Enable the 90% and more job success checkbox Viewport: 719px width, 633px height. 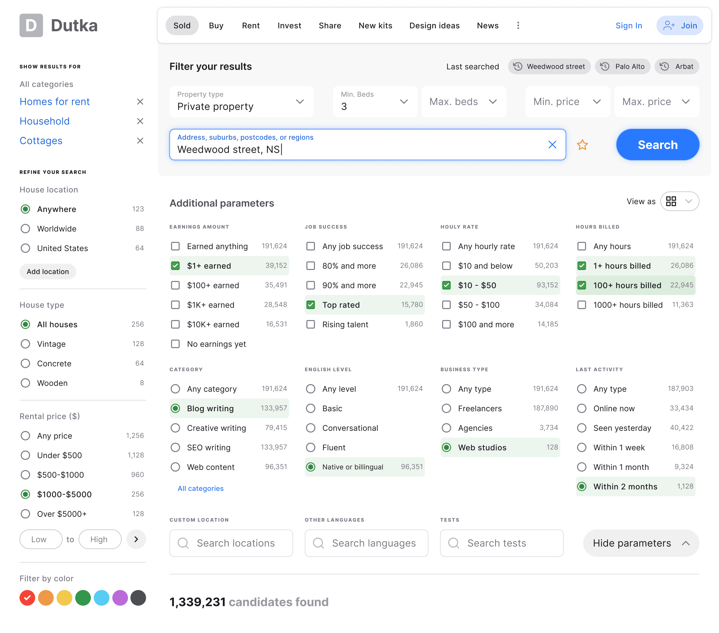coord(311,285)
